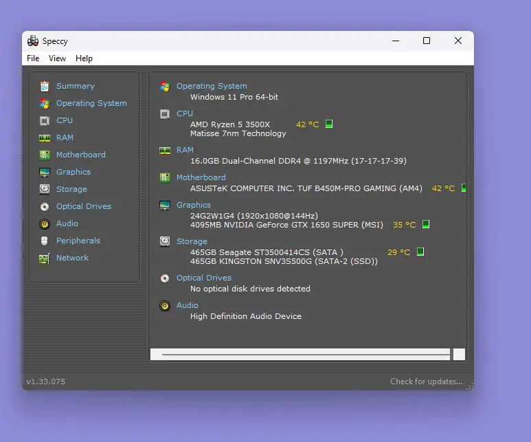531x442 pixels.
Task: Select Motherboard in the sidebar
Action: click(80, 155)
